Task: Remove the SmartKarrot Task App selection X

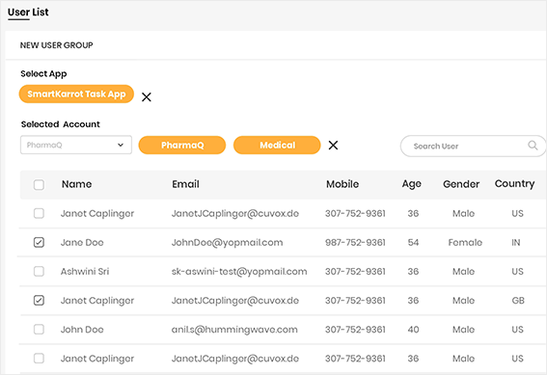Action: coord(147,97)
